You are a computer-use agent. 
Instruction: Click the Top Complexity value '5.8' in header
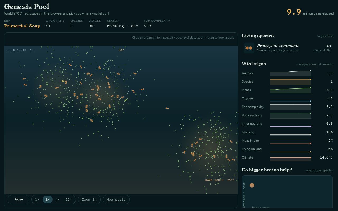147,26
